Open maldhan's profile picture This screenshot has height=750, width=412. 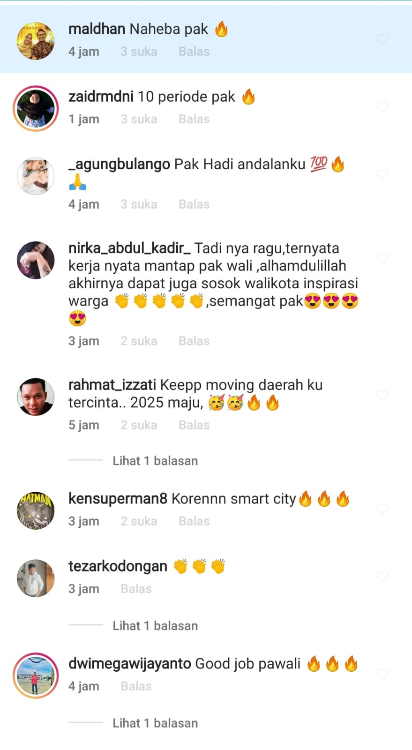(x=36, y=41)
